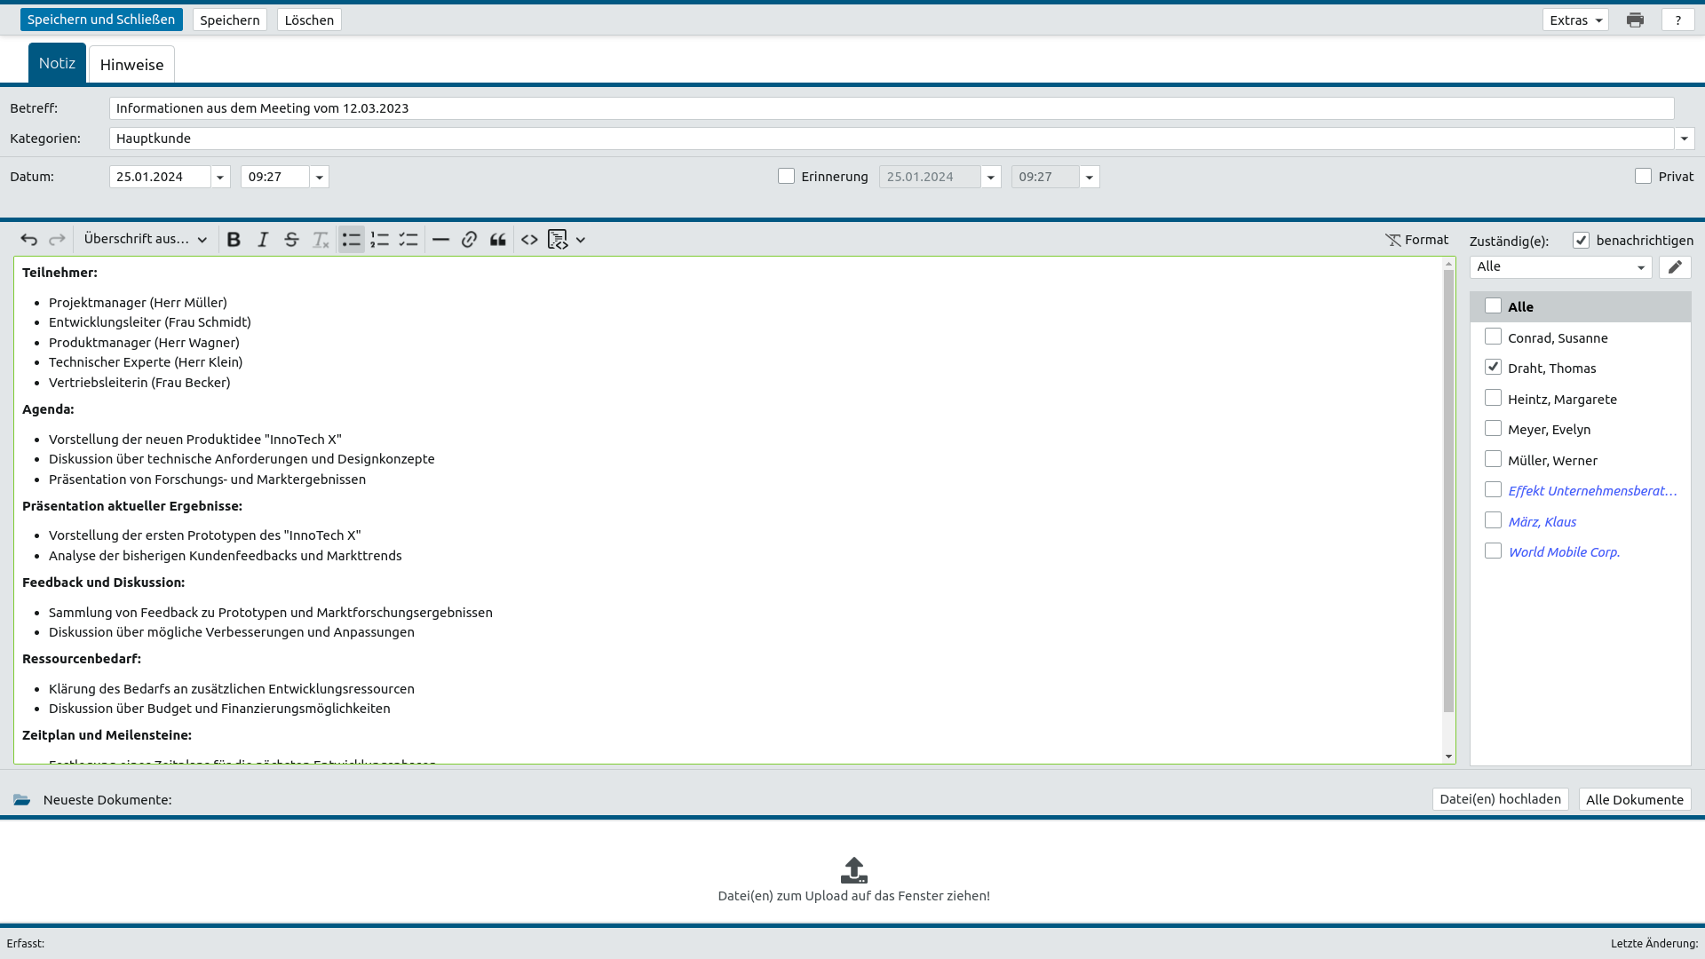Mark the note as Privat

point(1643,176)
